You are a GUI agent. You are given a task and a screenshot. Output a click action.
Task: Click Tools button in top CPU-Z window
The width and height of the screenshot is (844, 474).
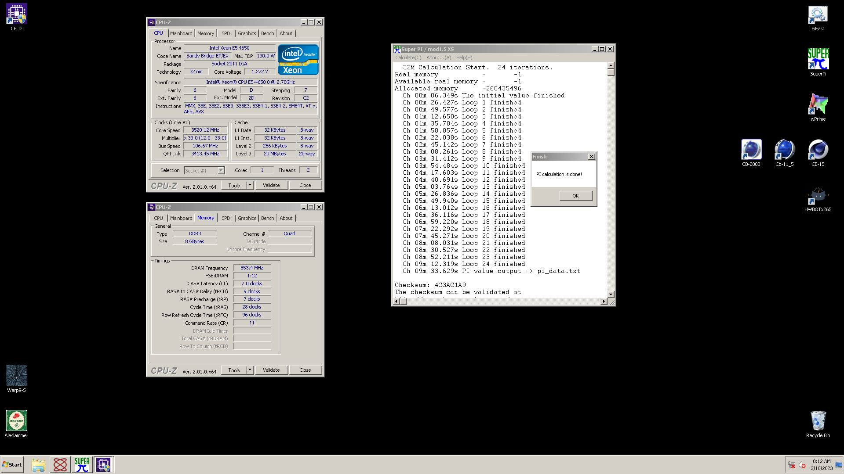(x=234, y=185)
